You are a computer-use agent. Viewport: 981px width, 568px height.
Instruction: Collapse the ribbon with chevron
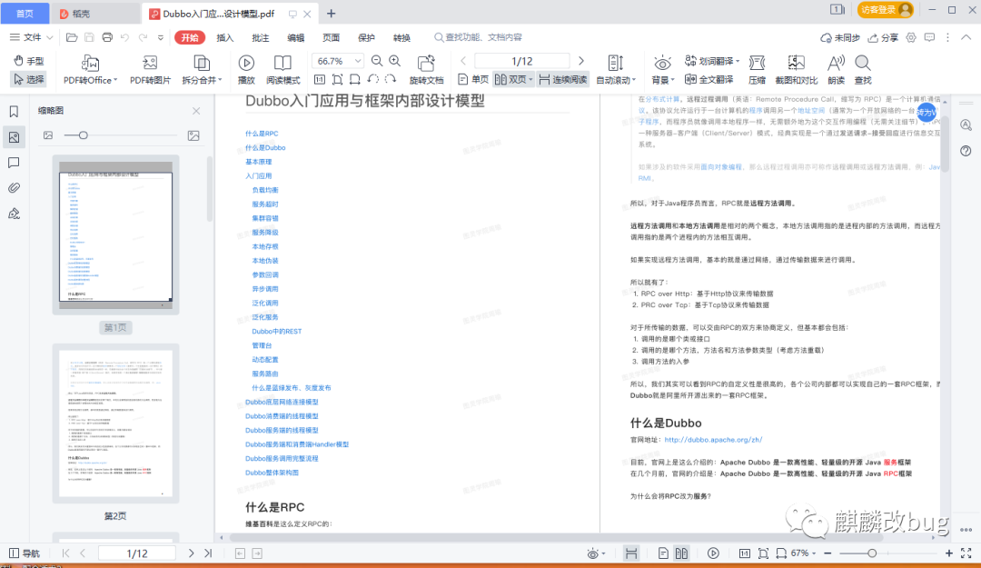tap(966, 37)
